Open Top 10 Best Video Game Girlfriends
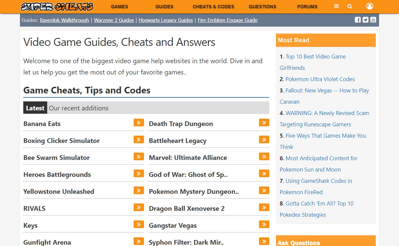Viewport: 399px width, 246px height. tap(313, 62)
